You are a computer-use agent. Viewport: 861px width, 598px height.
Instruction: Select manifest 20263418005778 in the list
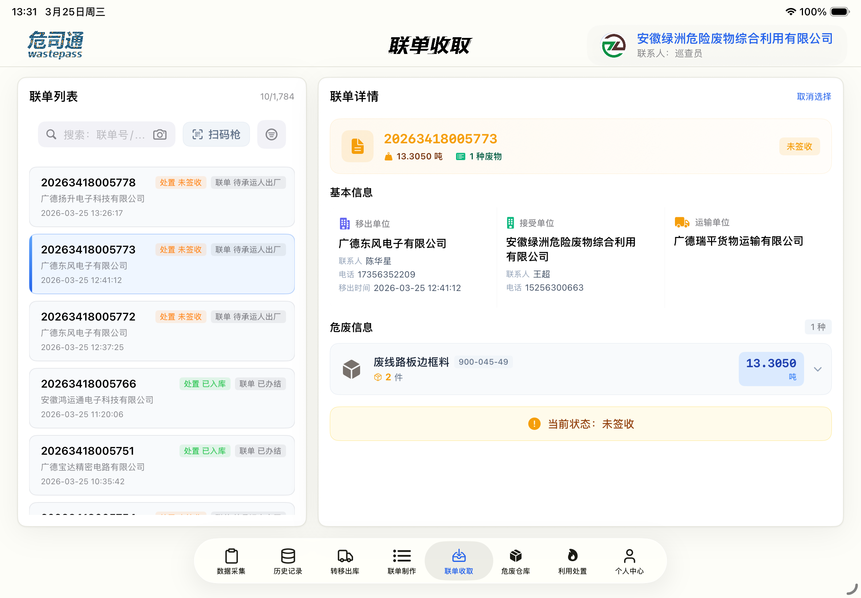click(x=162, y=197)
